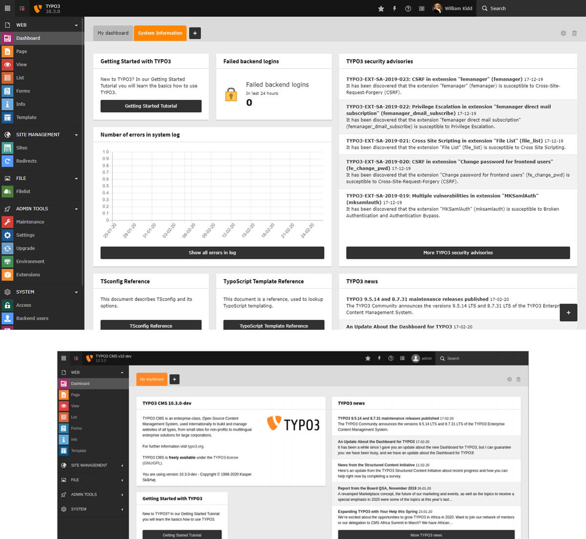
Task: Click Show all errors in log
Action: pyautogui.click(x=212, y=253)
